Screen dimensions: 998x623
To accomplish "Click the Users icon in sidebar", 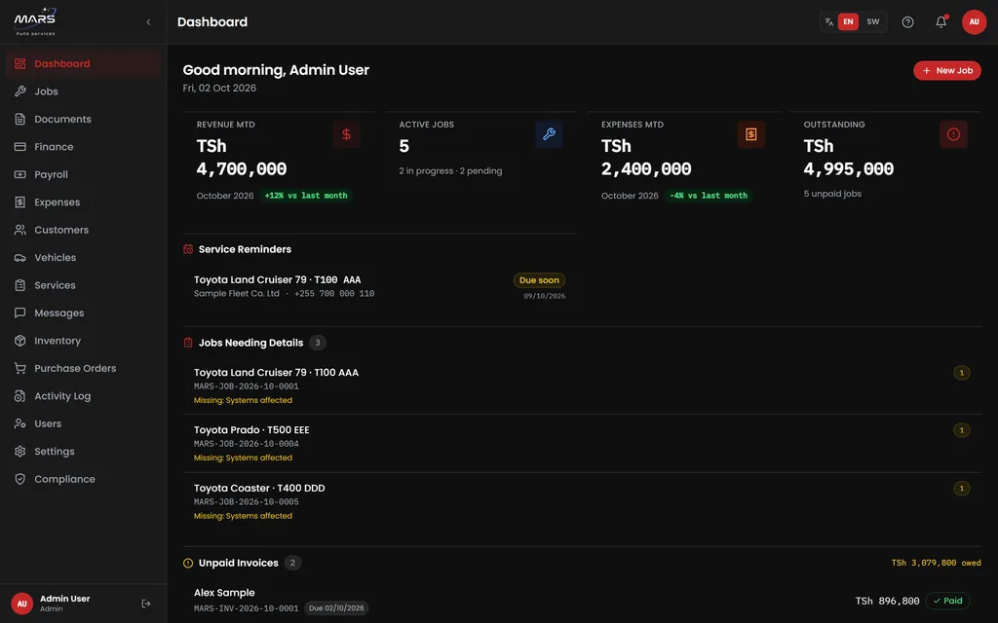I will pyautogui.click(x=20, y=423).
